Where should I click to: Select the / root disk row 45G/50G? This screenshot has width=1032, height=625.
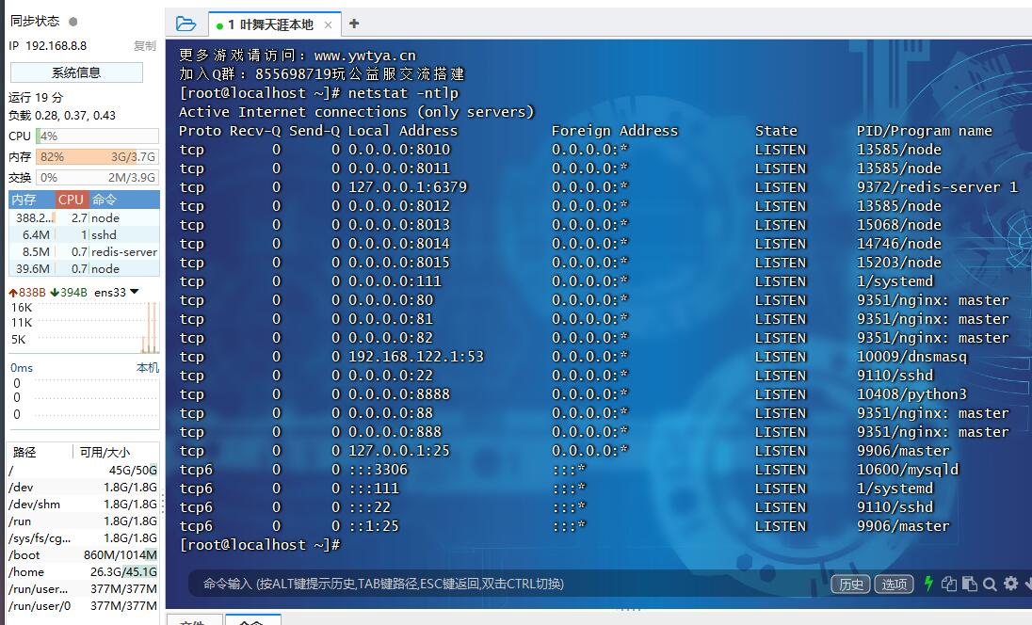(83, 471)
